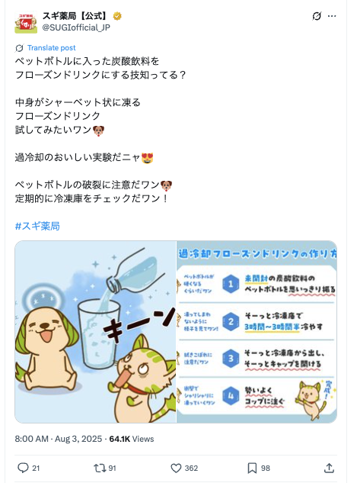357x483 pixels.
Task: Open the dog and cat illustration image
Action: (x=95, y=332)
